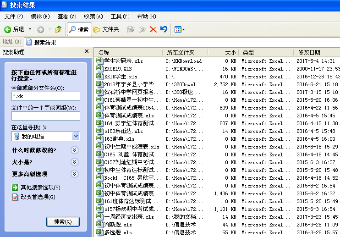340x237 pixels.
Task: Expand the 什么时候修改的? section
Action: 74,150
